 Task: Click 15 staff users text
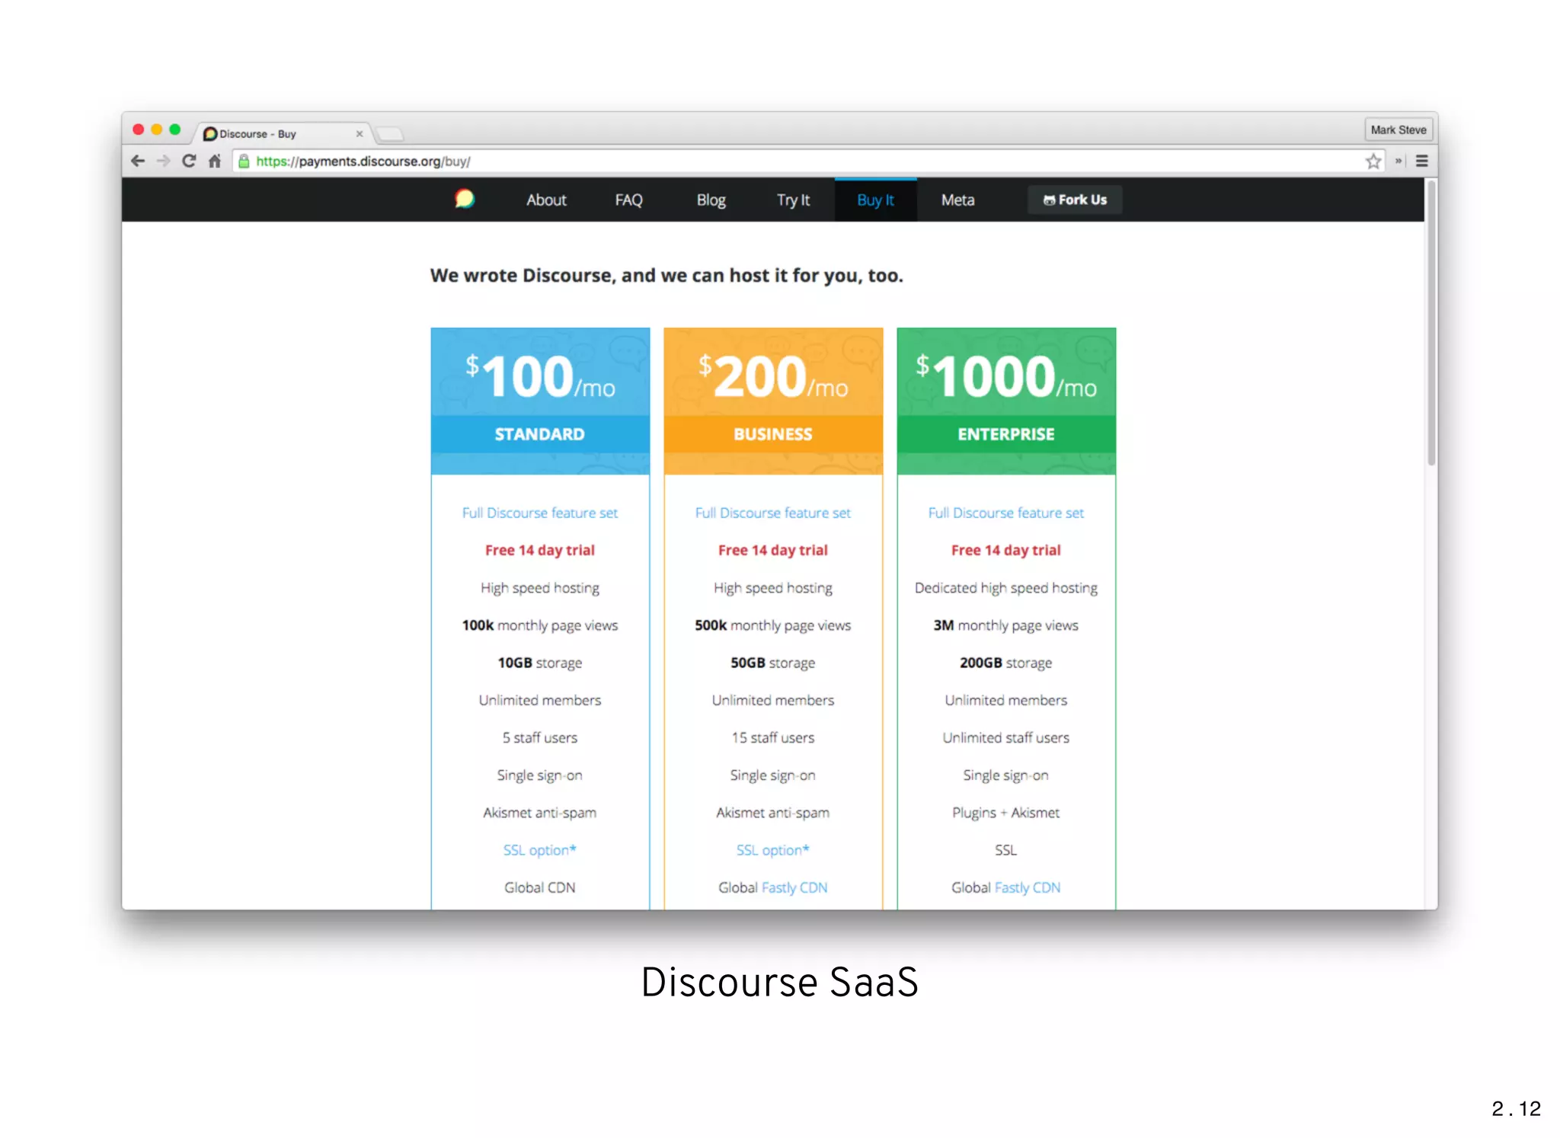(772, 737)
